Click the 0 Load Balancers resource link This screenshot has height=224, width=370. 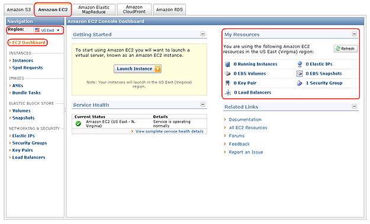tap(252, 92)
